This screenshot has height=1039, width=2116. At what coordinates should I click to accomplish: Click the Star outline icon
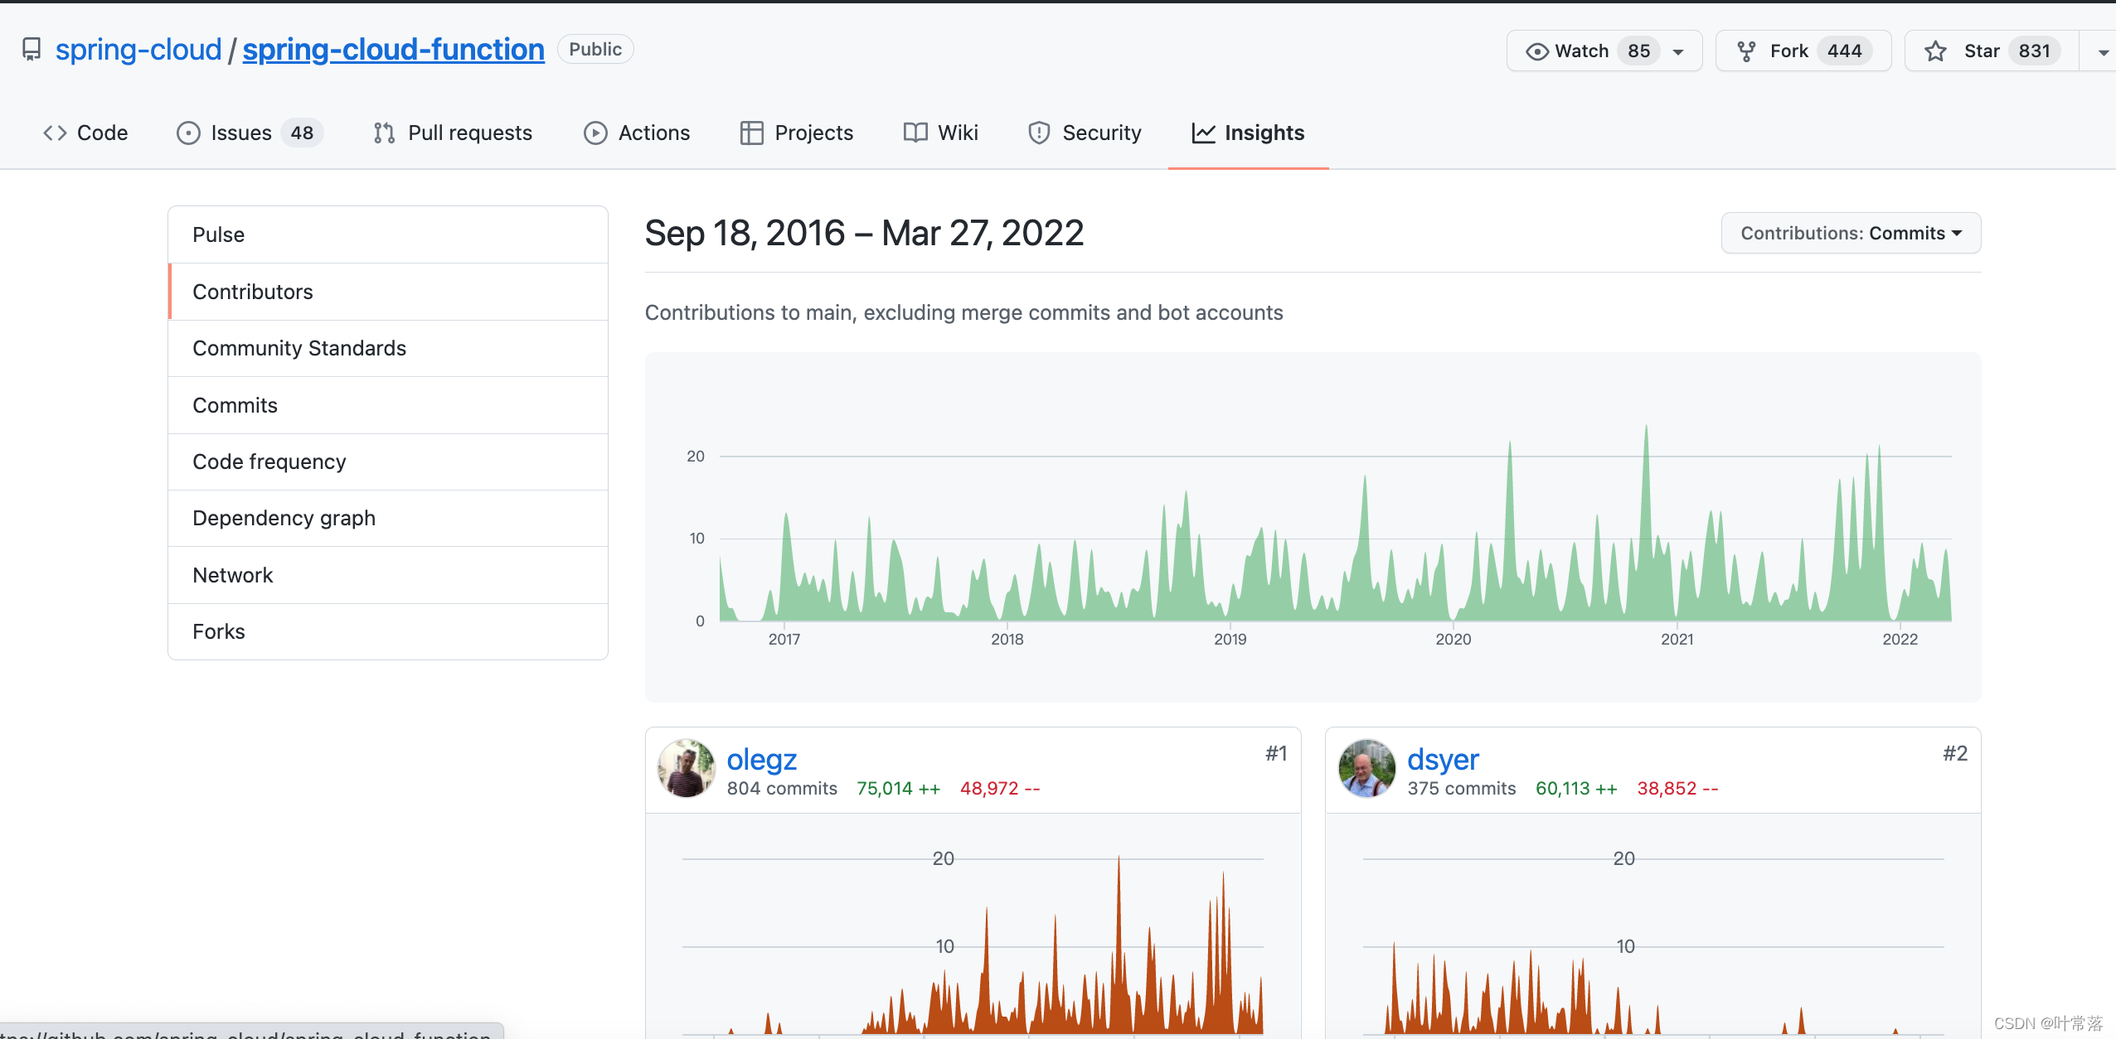(1935, 51)
